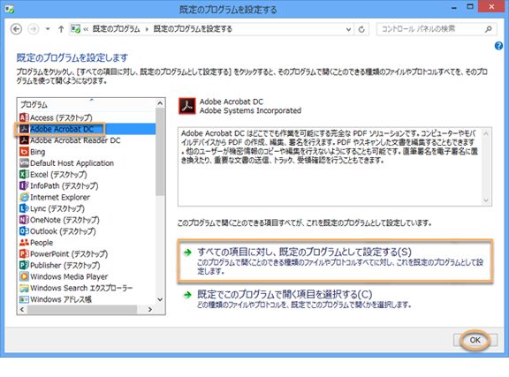Image resolution: width=509 pixels, height=377 pixels.
Task: Select Windows Search エクスプローラー icon
Action: tap(24, 288)
